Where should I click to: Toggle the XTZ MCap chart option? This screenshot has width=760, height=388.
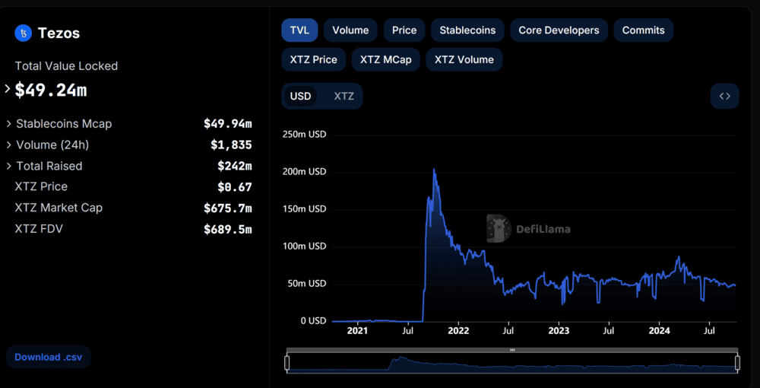pyautogui.click(x=386, y=59)
